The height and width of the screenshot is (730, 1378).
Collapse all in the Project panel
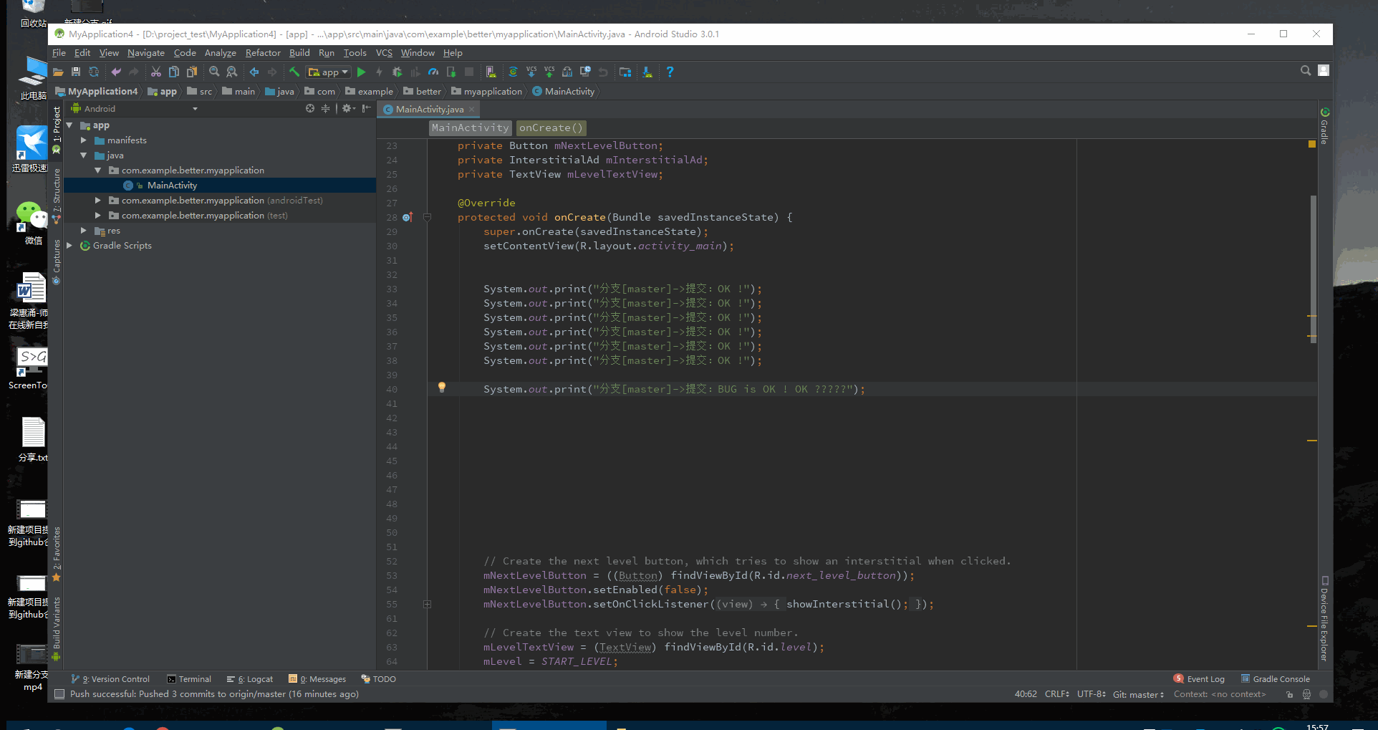click(326, 109)
